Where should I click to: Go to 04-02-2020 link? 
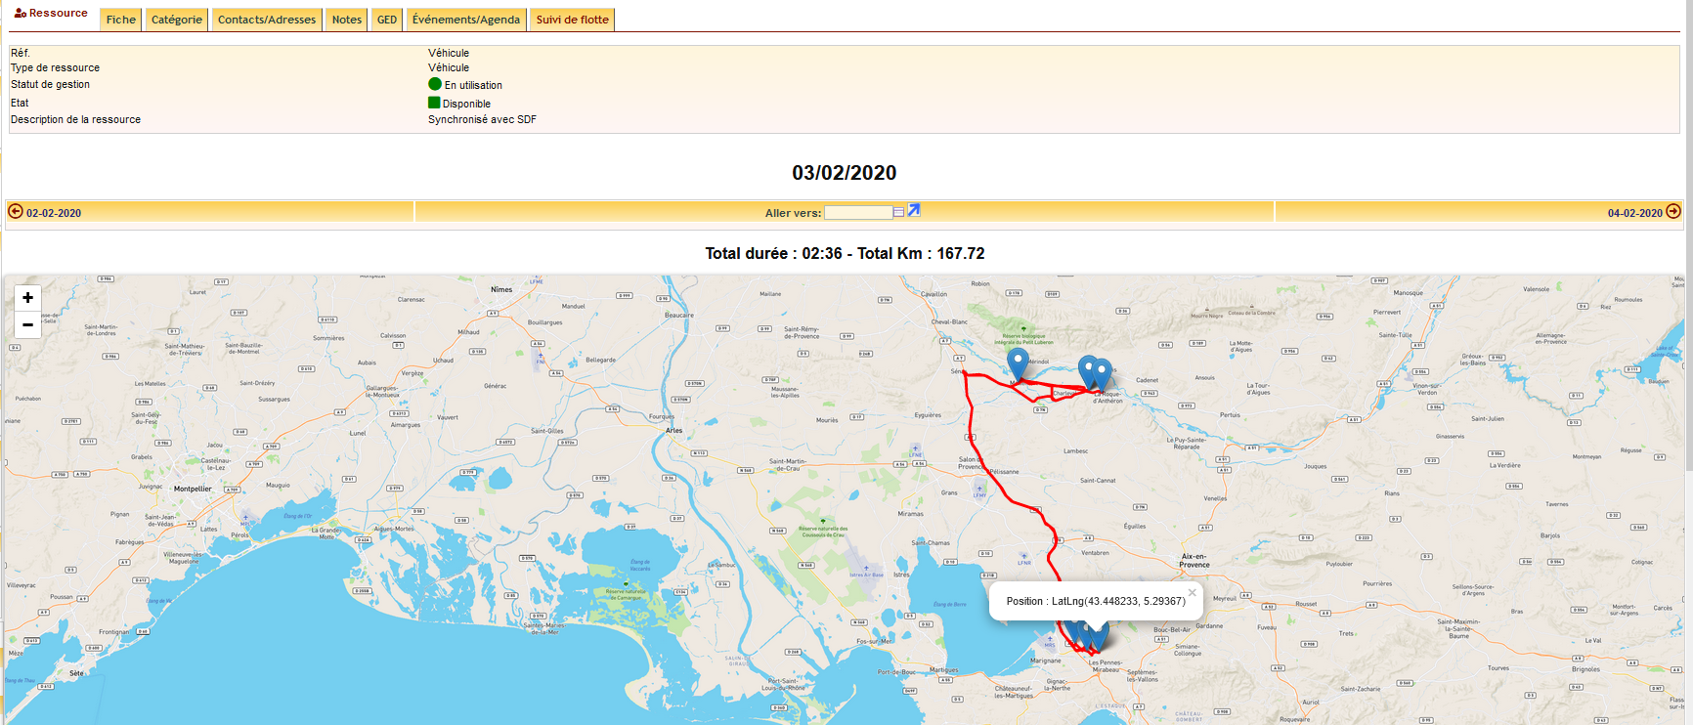tap(1634, 213)
